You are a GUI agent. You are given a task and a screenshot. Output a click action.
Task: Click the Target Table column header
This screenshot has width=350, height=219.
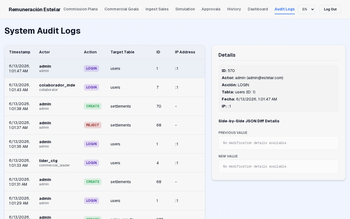point(122,52)
